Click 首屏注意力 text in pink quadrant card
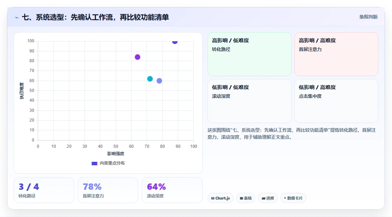The image size is (392, 217). coord(310,49)
